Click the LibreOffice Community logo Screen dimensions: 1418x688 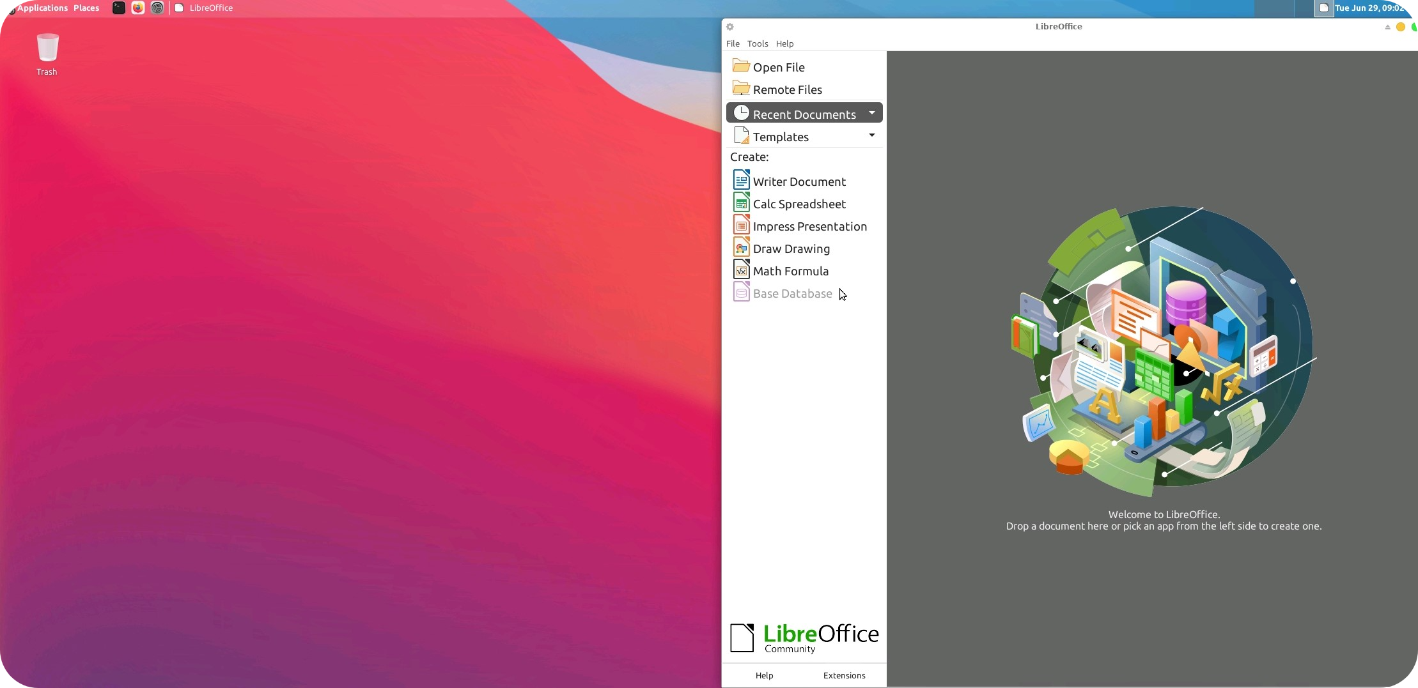(804, 638)
